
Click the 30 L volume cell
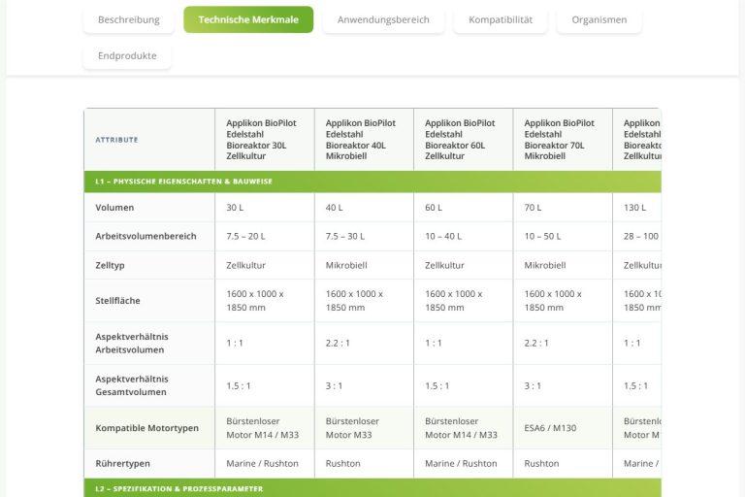[x=265, y=208]
